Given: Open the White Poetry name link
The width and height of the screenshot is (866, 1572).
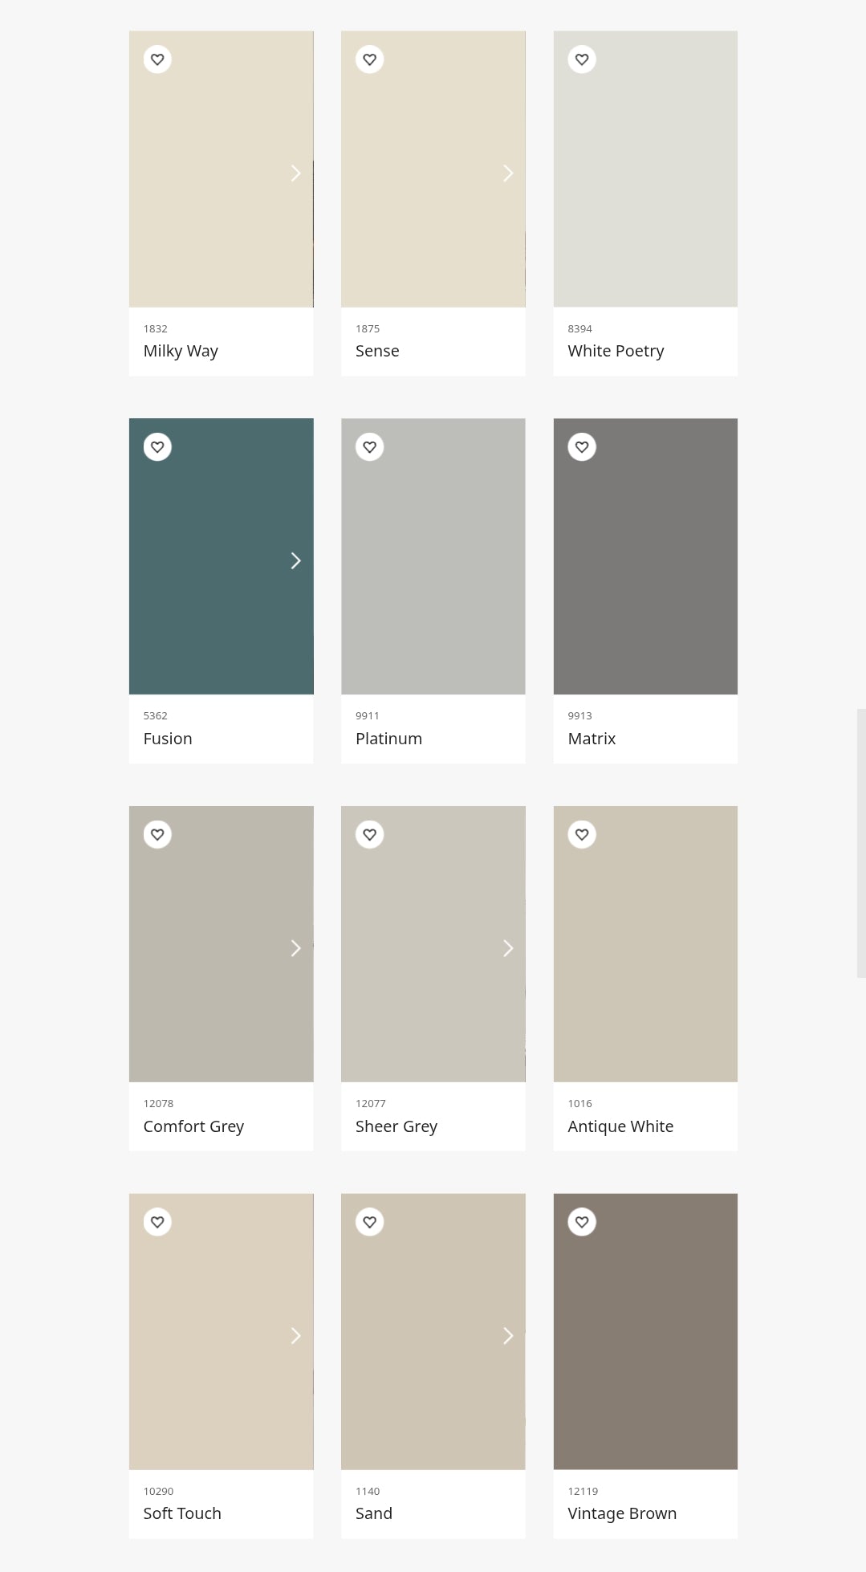Looking at the screenshot, I should click(616, 351).
